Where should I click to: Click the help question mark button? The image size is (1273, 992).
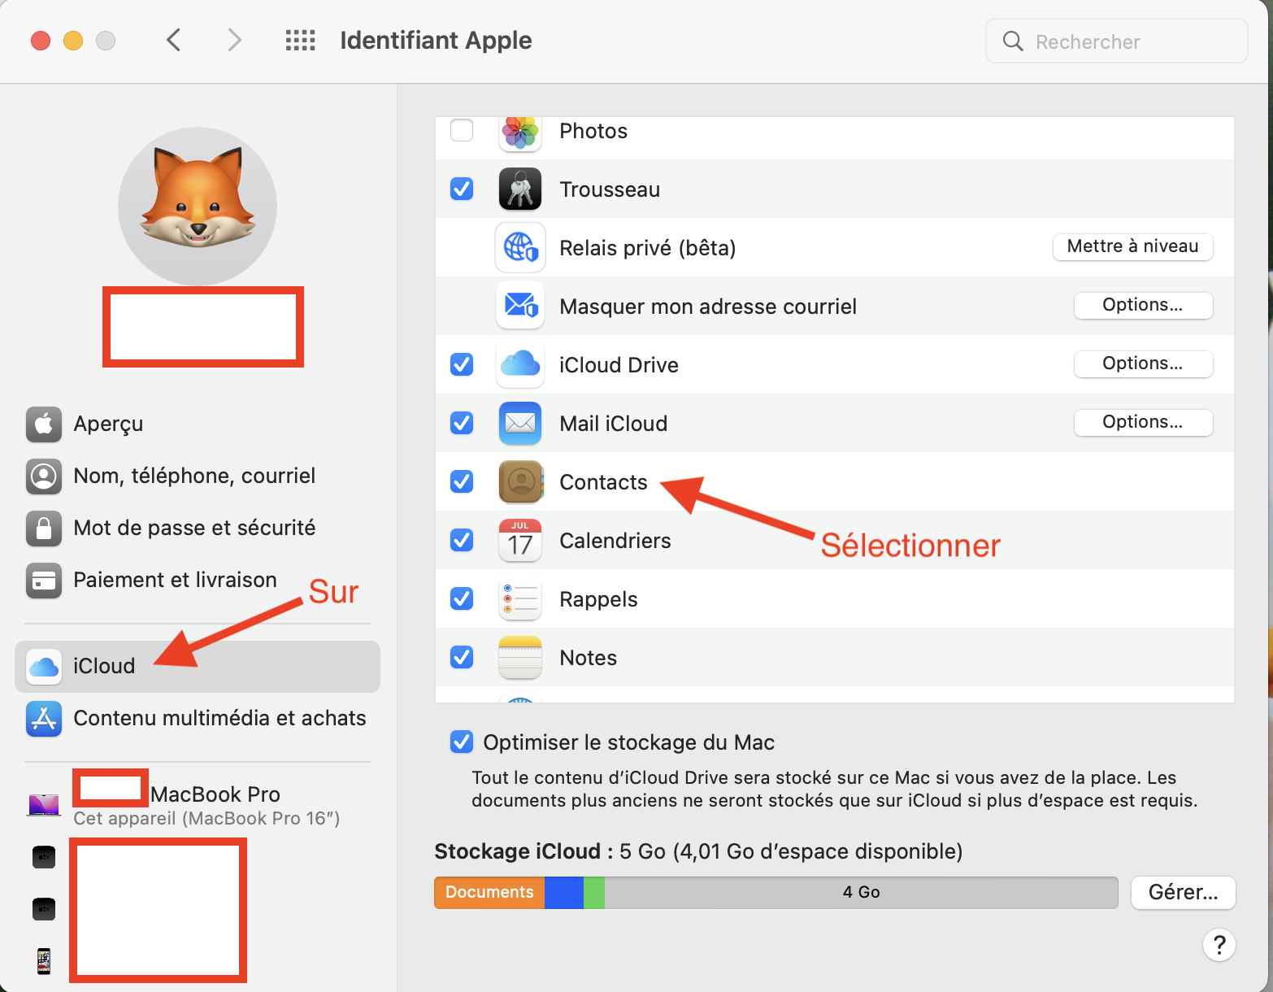[1219, 945]
